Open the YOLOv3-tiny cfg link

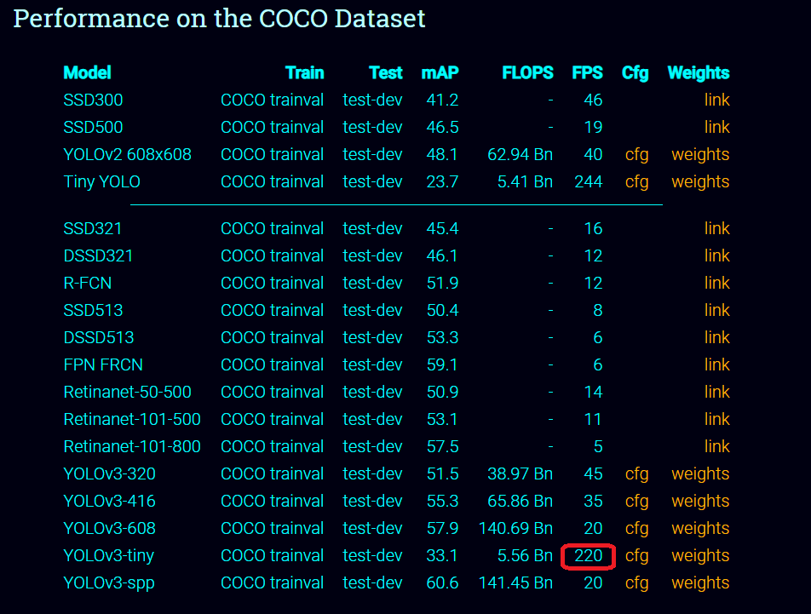(636, 555)
